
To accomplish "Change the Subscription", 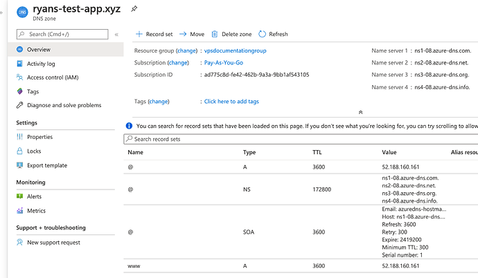I will click(x=179, y=63).
